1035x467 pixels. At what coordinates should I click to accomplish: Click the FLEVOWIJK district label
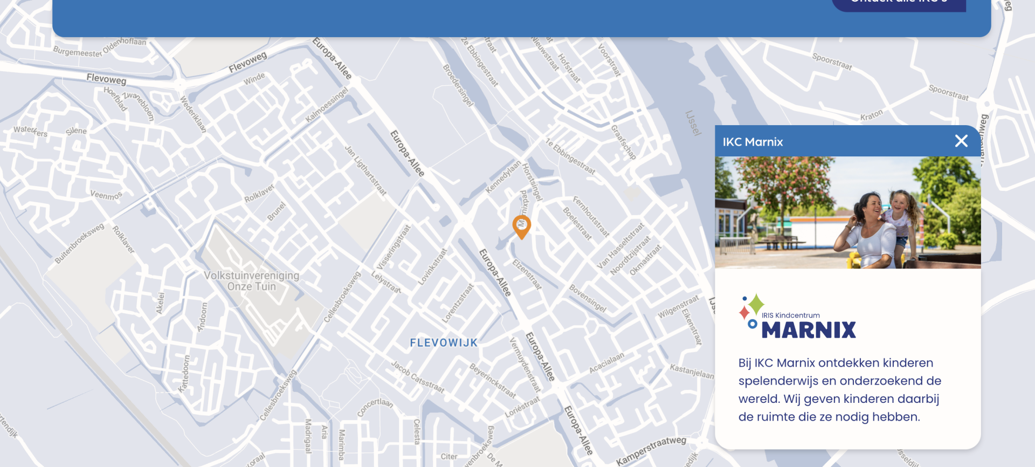pos(444,343)
